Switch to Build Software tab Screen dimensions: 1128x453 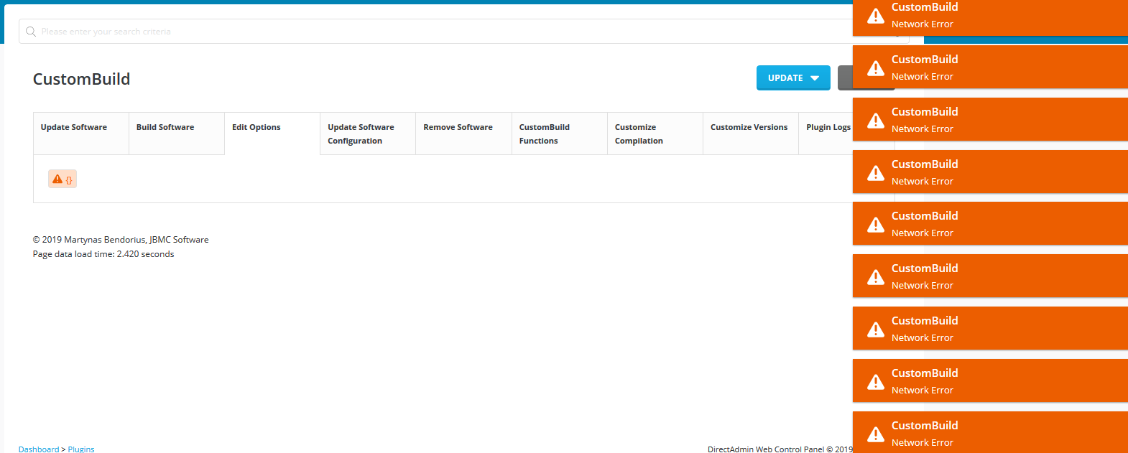click(x=177, y=134)
